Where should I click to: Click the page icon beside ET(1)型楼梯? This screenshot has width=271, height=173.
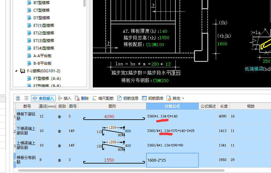click(x=29, y=26)
